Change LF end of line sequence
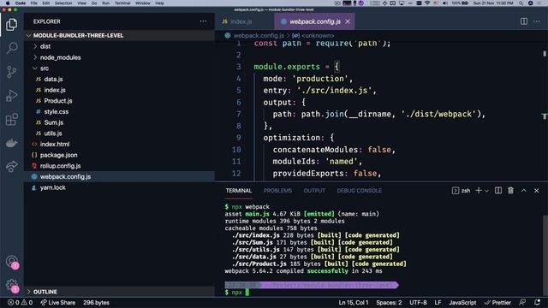 (x=438, y=302)
